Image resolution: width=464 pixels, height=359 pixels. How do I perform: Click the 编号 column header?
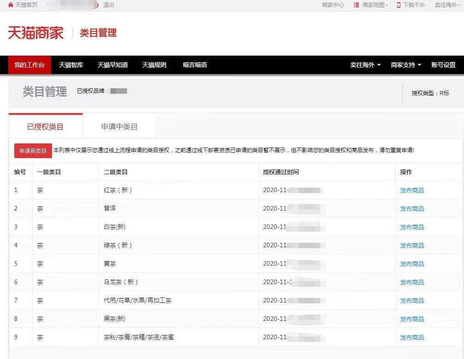(x=20, y=171)
